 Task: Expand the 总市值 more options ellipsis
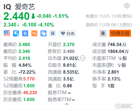(x=83, y=58)
